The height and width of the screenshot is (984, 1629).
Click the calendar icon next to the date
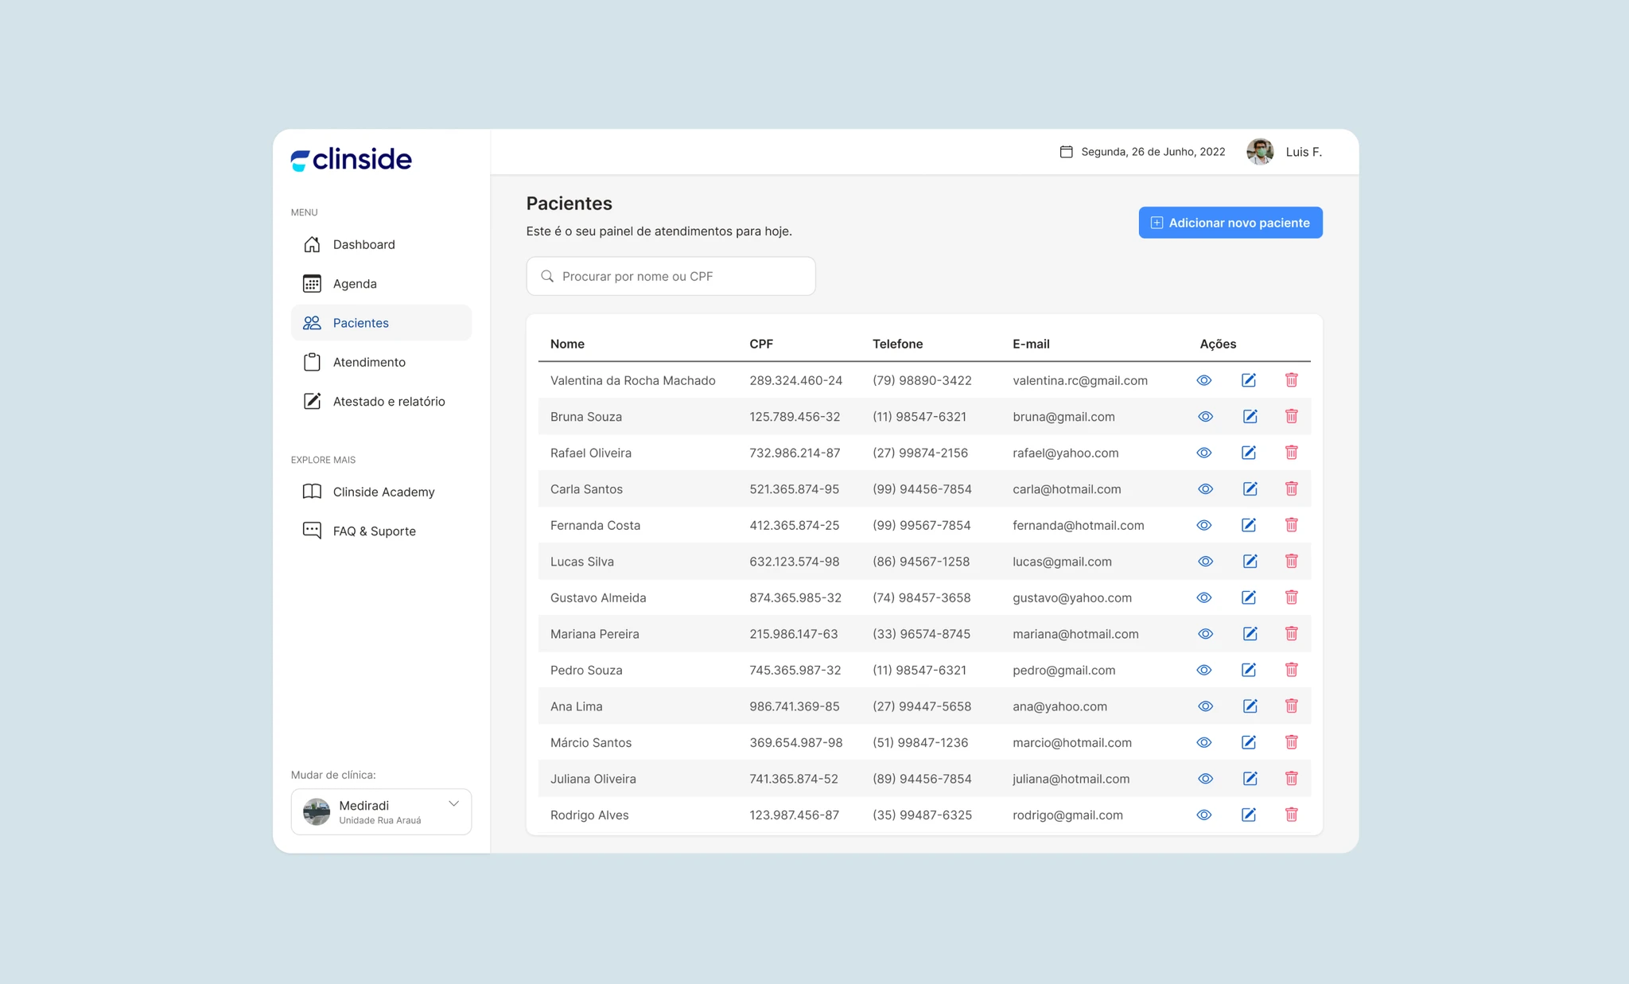pos(1066,150)
